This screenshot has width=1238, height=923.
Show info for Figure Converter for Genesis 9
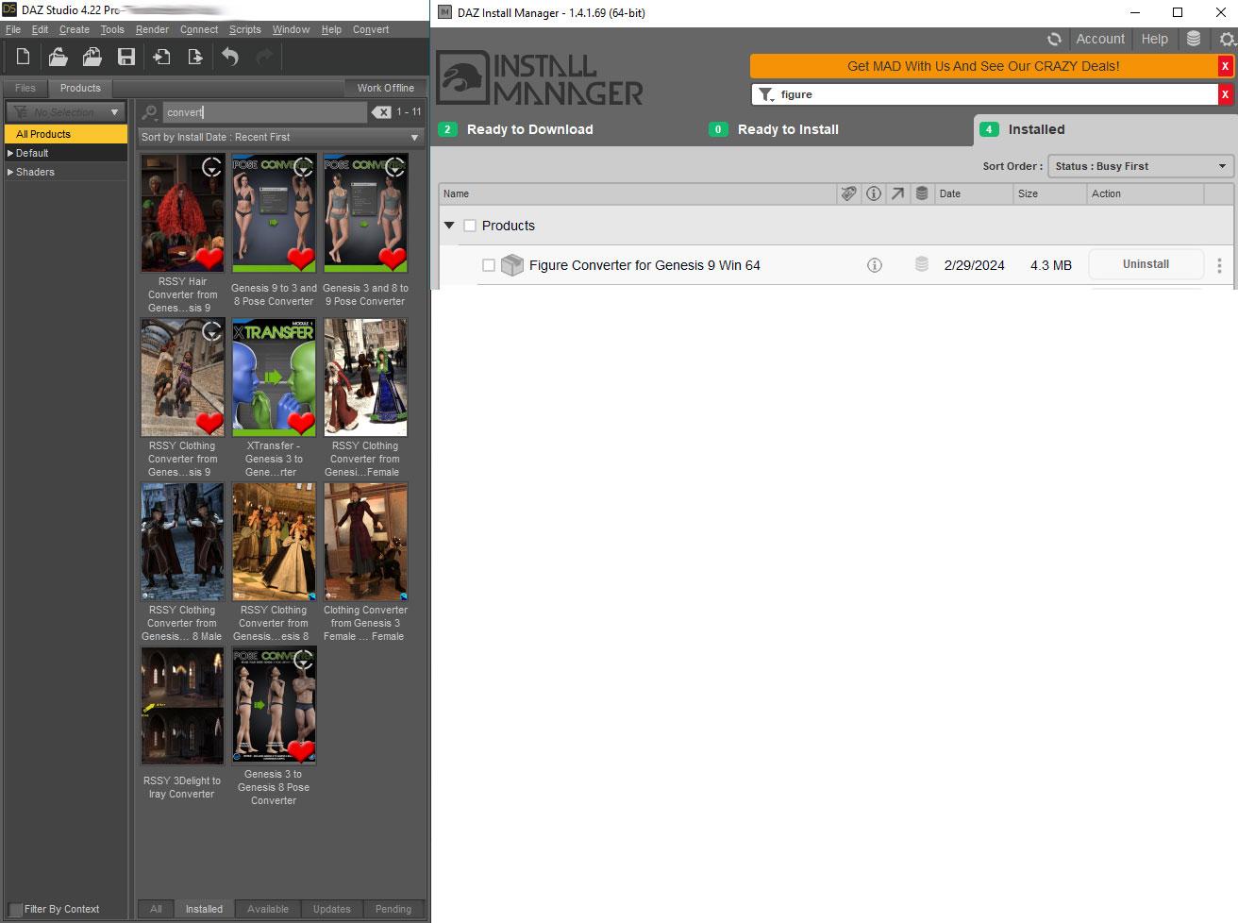point(875,265)
